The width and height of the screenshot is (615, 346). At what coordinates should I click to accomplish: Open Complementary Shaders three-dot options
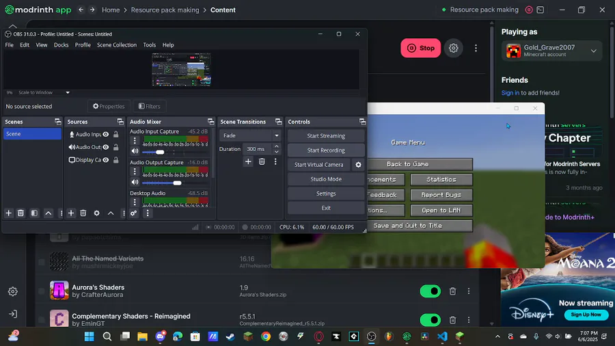click(x=468, y=320)
